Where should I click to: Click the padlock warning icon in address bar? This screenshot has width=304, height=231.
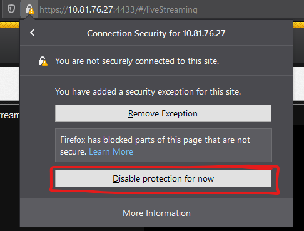(x=29, y=9)
